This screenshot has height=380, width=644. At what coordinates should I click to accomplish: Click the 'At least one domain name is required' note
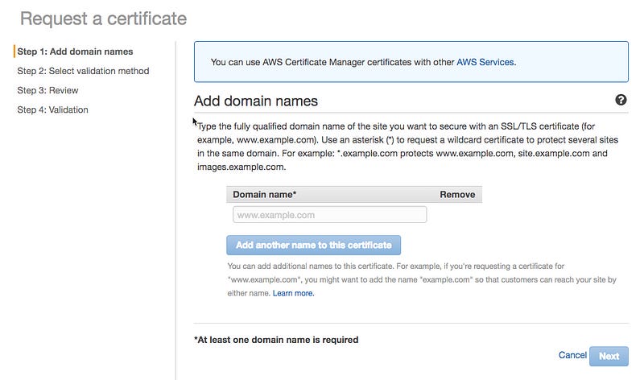coord(276,340)
